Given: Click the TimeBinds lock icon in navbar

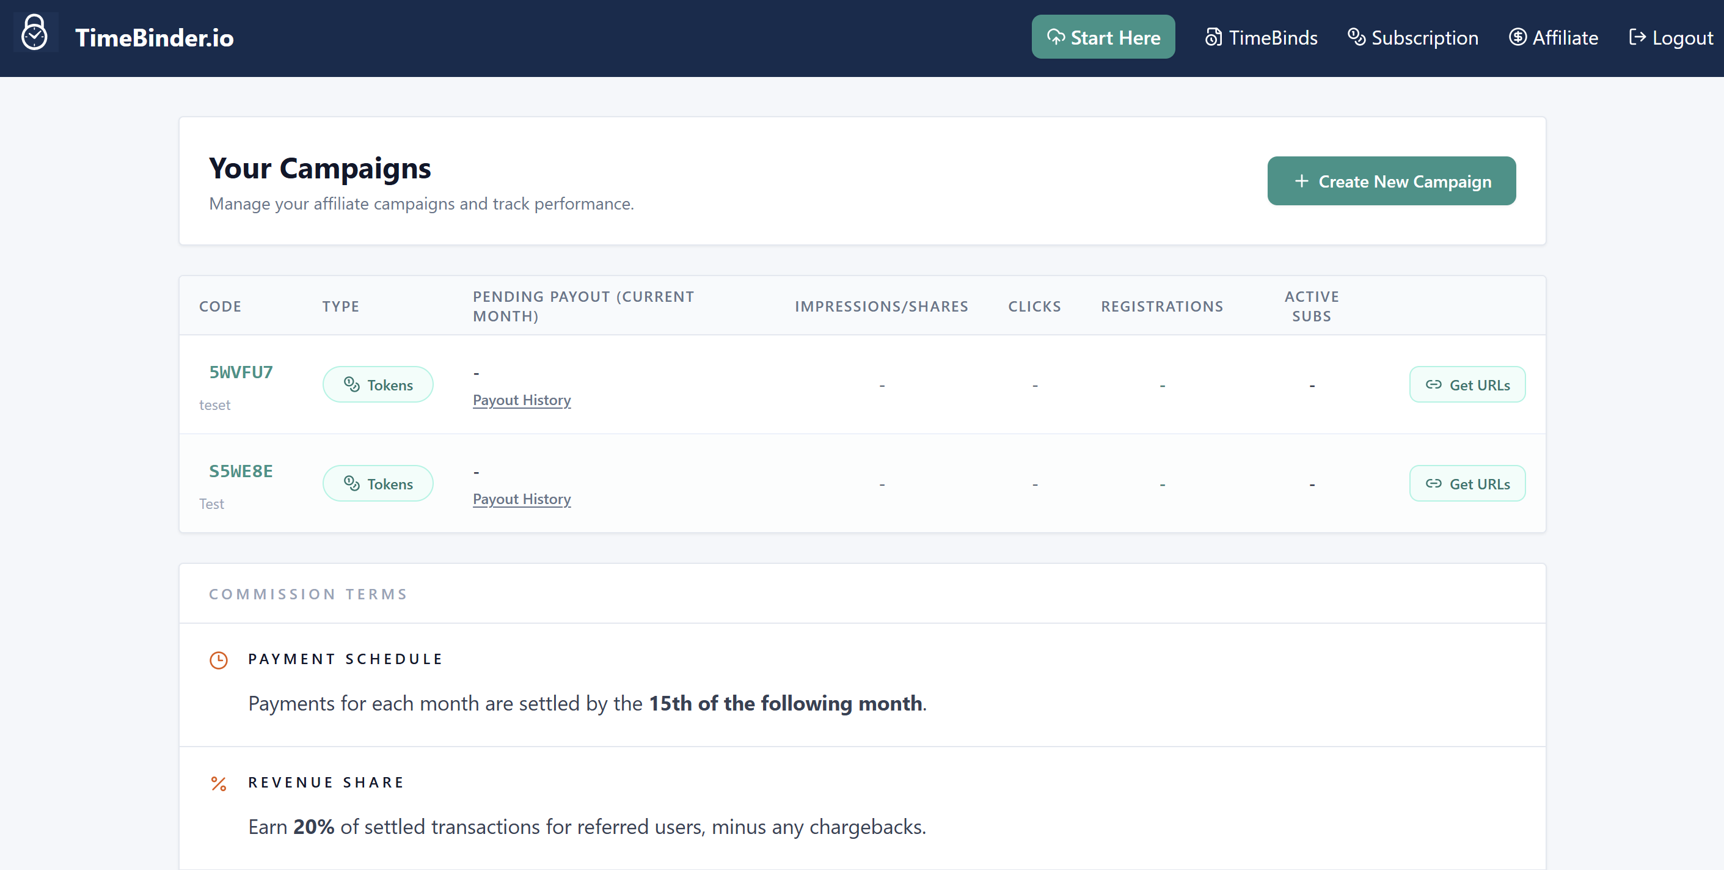Looking at the screenshot, I should 1213,37.
